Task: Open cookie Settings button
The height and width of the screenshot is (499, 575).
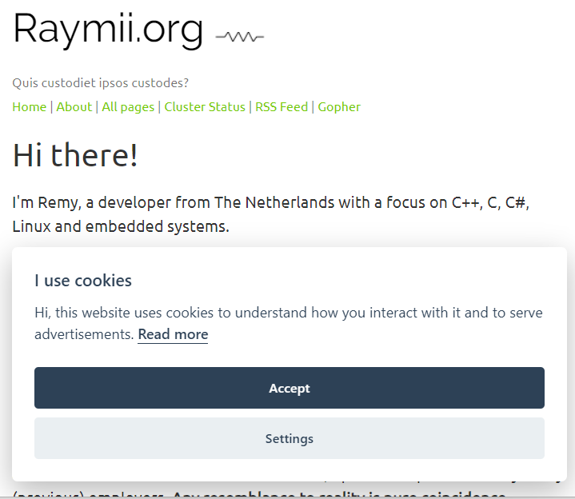Action: tap(289, 438)
